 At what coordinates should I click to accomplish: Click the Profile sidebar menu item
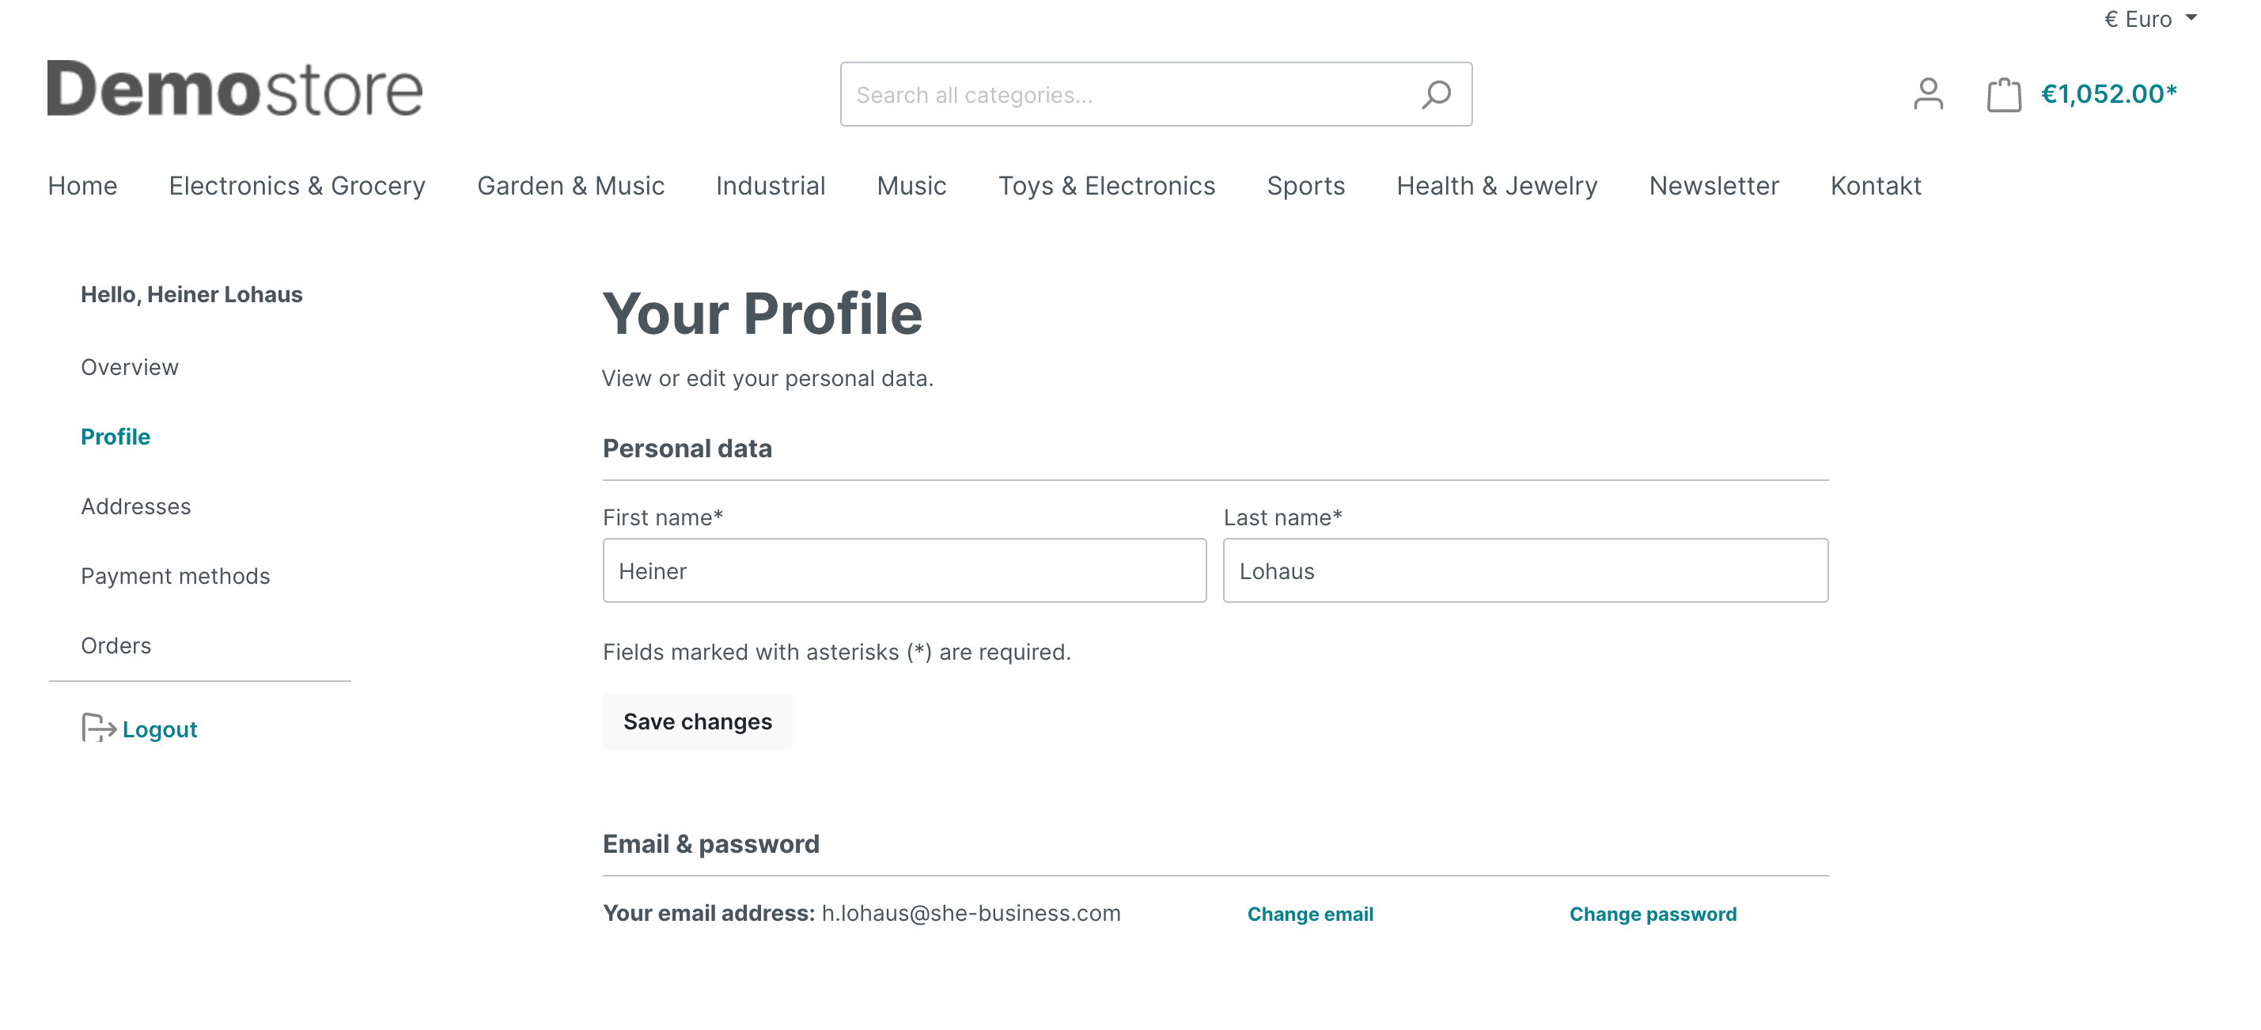(117, 436)
